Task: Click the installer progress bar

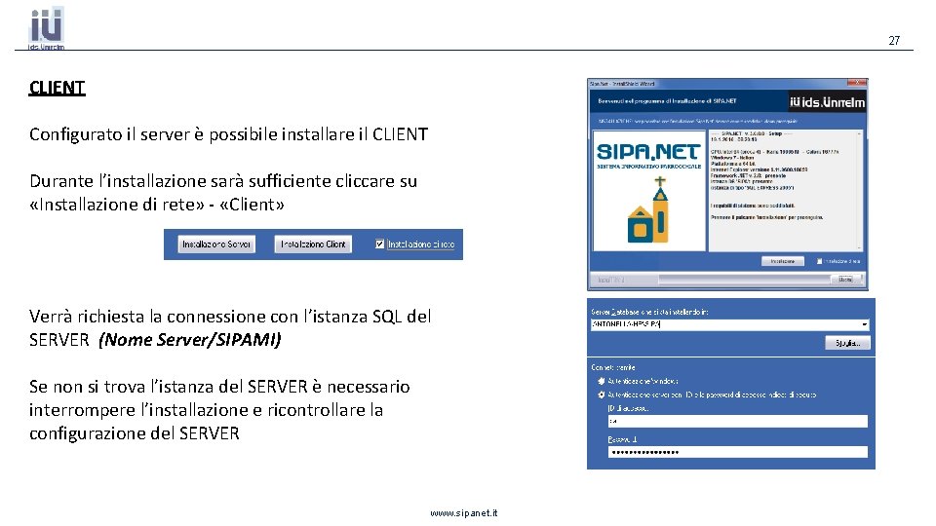Action: [x=744, y=280]
